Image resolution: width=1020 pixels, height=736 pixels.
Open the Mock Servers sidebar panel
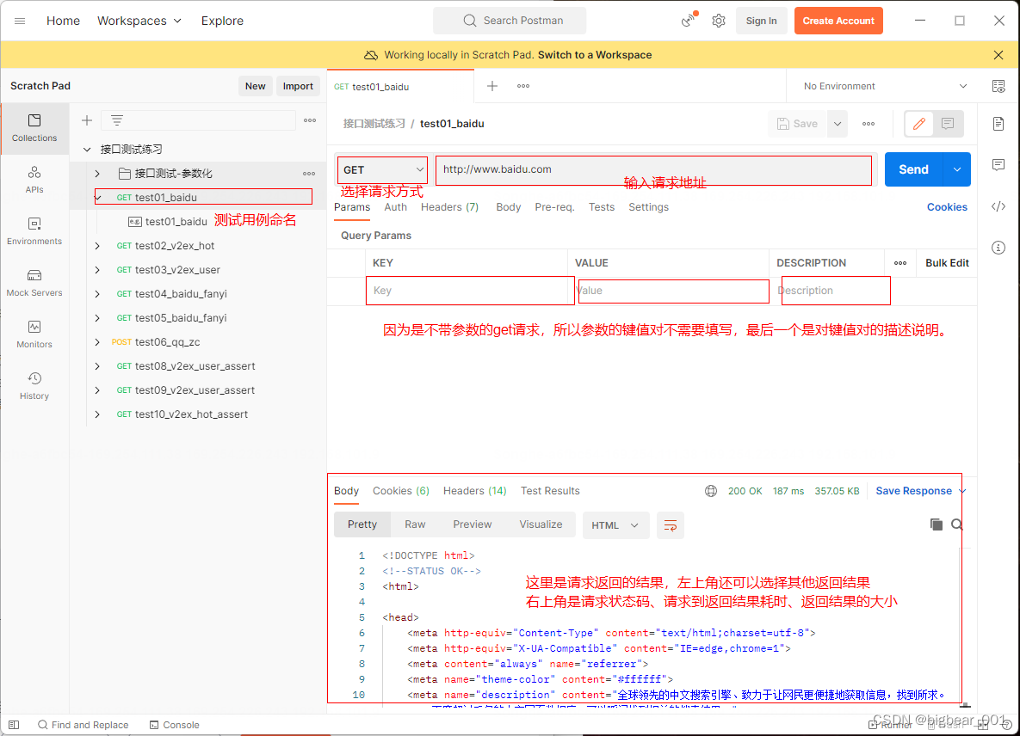(x=34, y=283)
